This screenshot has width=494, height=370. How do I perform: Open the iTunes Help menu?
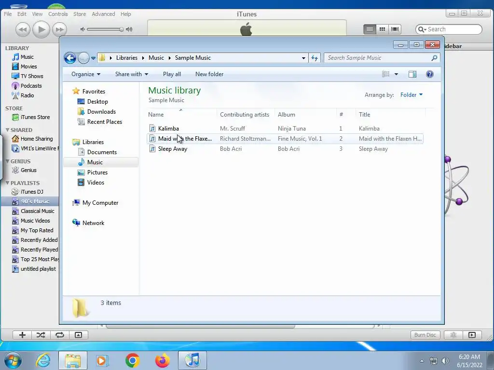(126, 14)
